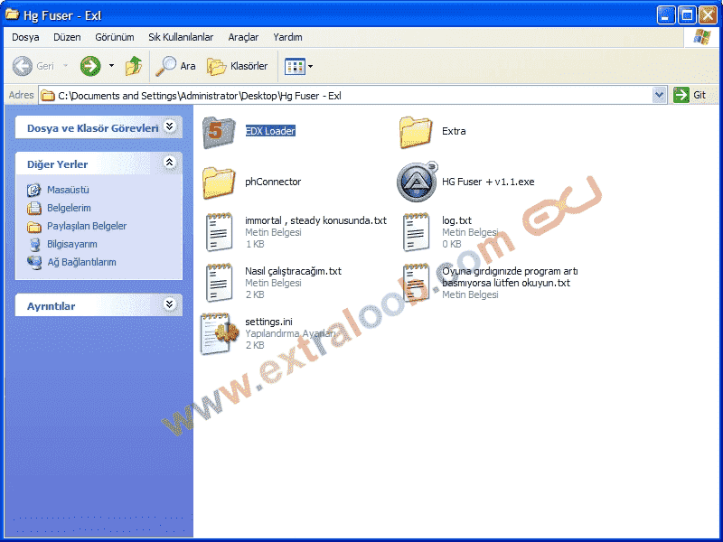Open the Görünüm menu
Viewport: 723px width, 542px height.
pos(115,37)
